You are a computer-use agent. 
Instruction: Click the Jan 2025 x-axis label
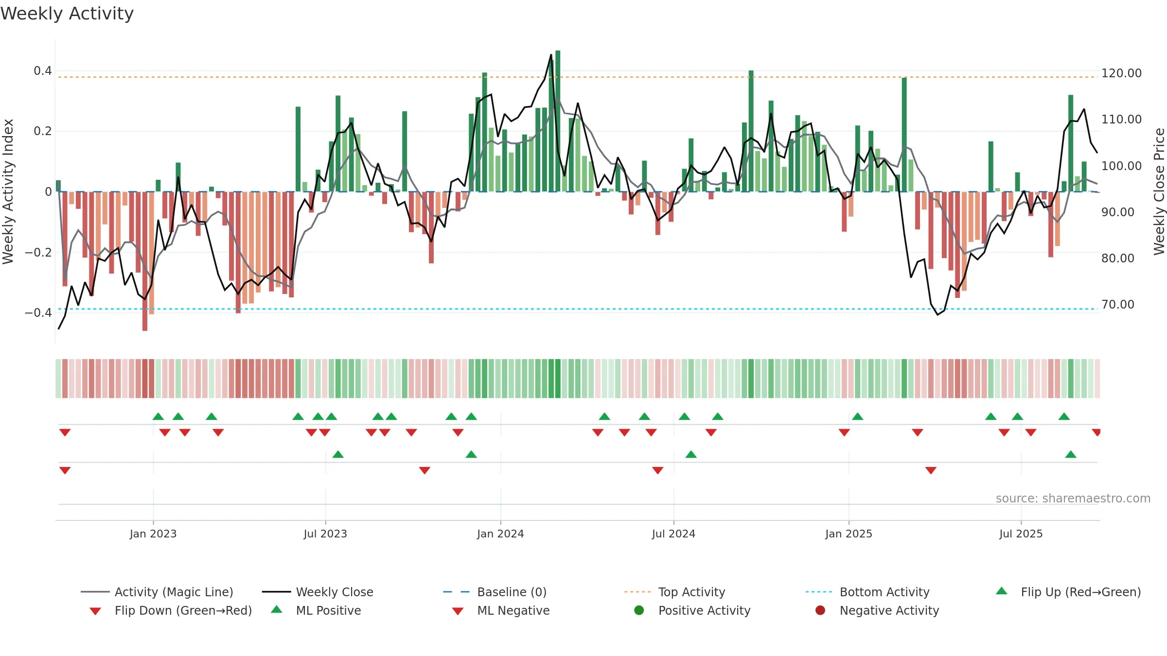tap(849, 534)
